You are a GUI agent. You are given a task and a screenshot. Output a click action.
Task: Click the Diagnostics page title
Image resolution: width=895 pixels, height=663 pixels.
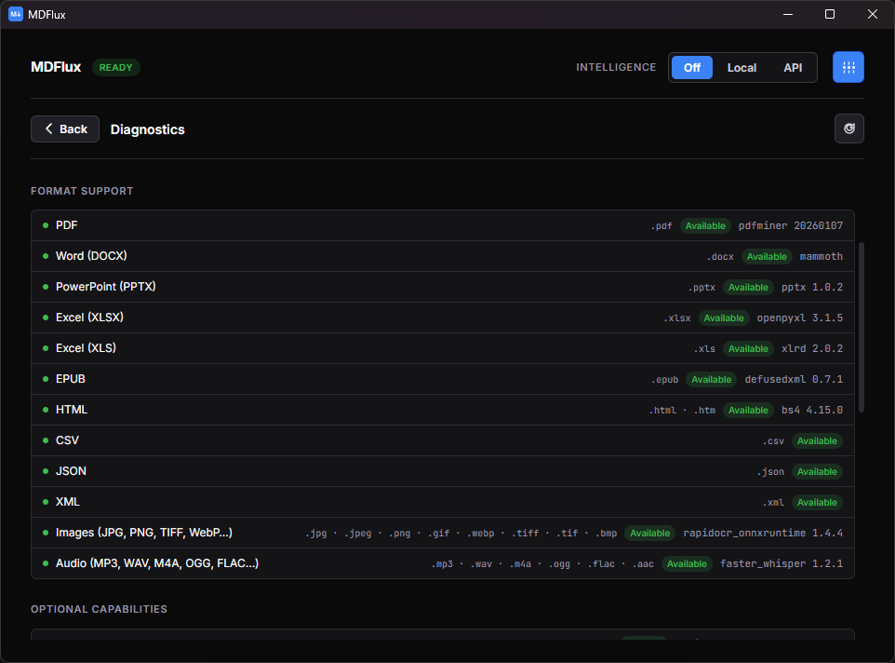tap(147, 129)
